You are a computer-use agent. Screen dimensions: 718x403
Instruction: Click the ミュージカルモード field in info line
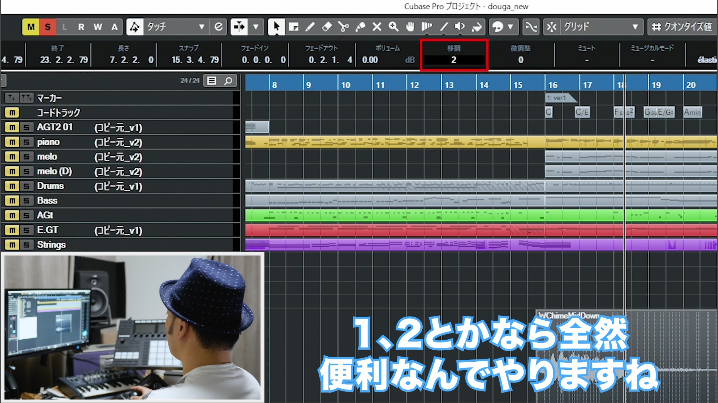click(x=652, y=60)
